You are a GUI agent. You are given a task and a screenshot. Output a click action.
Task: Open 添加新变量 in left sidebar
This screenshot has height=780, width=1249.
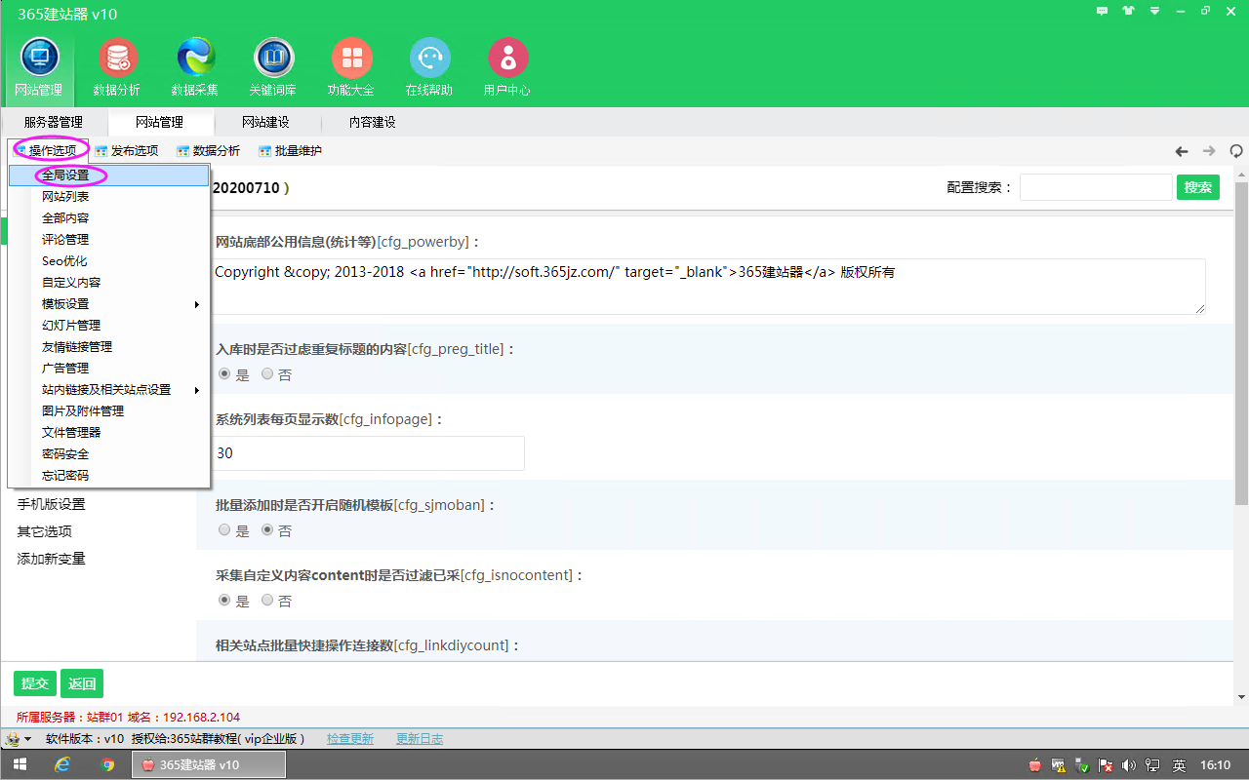(52, 559)
